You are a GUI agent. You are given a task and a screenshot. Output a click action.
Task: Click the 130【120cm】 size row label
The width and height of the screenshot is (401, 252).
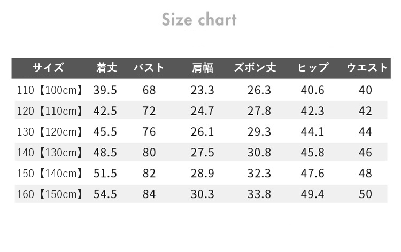(x=49, y=132)
